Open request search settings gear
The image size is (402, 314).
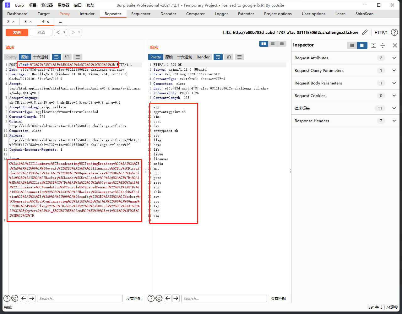(x=15, y=298)
